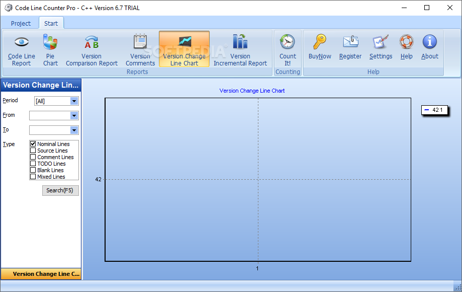The image size is (462, 292).
Task: Click the Reports group label
Action: tap(137, 71)
